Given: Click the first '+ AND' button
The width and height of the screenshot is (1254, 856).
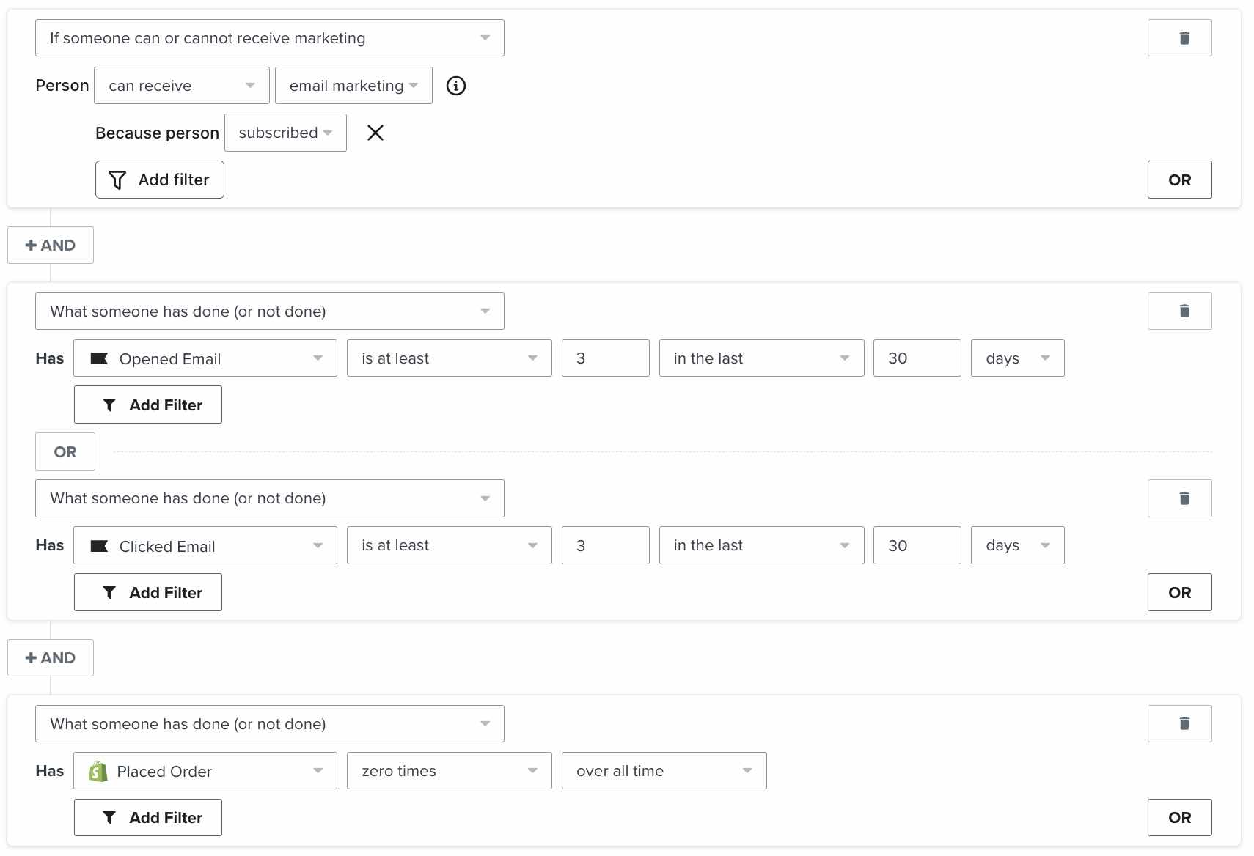Looking at the screenshot, I should [x=51, y=246].
